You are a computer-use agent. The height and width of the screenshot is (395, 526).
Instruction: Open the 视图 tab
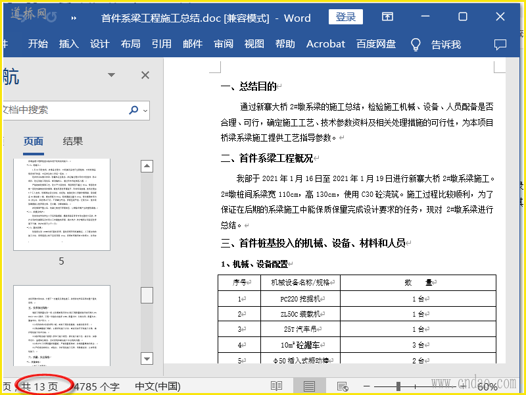point(254,44)
